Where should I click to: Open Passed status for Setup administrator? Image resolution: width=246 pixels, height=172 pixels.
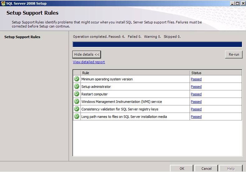(196, 87)
